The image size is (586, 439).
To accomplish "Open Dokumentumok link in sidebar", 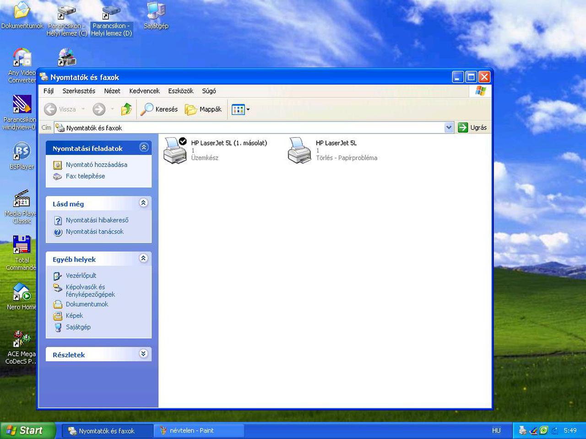I will click(87, 304).
